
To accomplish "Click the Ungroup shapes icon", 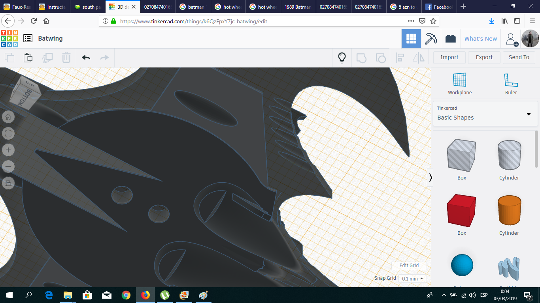I will point(380,58).
